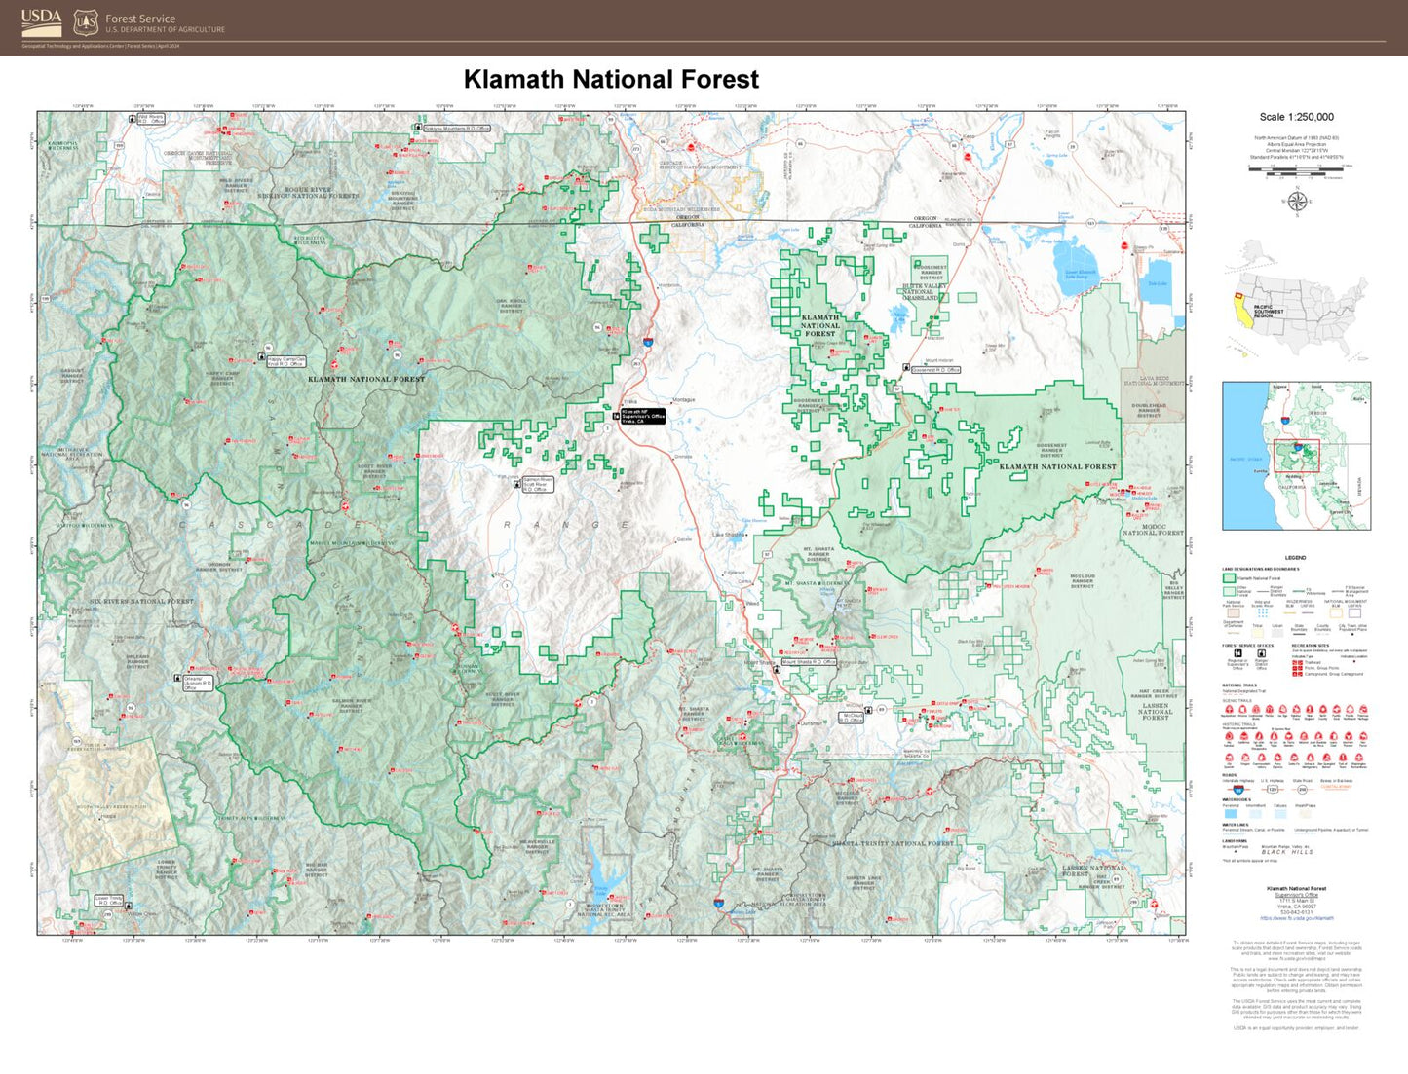
Task: Click the 'BLACK HILLS' landform sample text
Action: 1287,852
